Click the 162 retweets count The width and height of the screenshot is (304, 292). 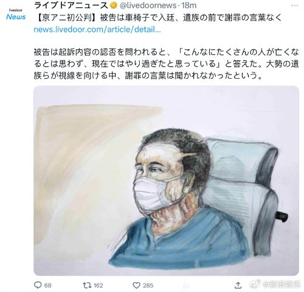pos(98,285)
